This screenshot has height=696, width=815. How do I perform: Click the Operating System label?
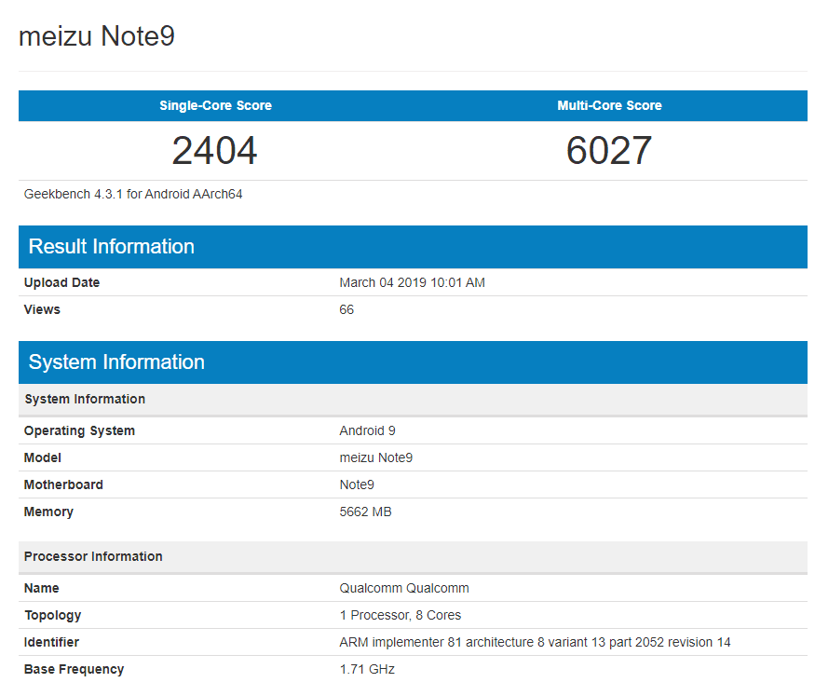point(79,430)
